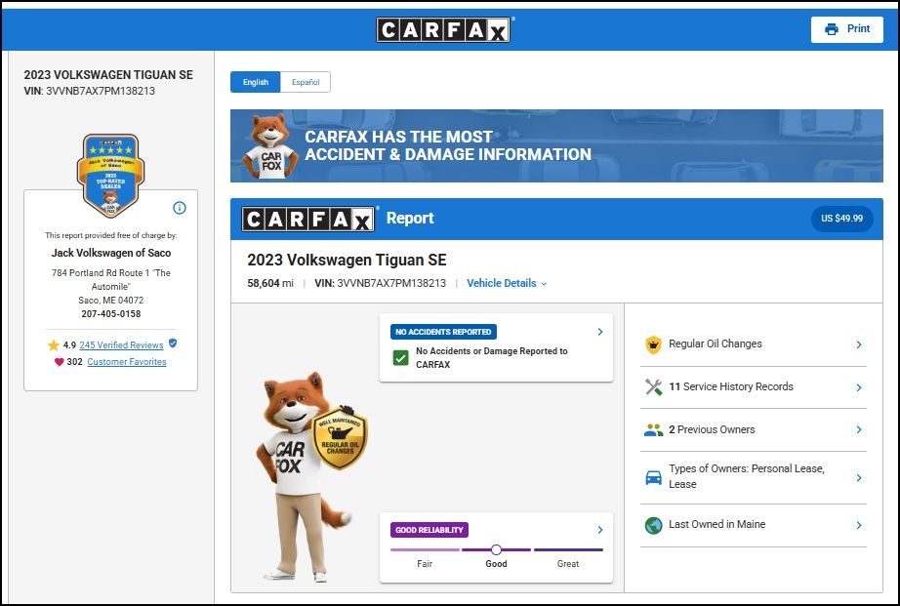This screenshot has height=606, width=900.
Task: Click the dealer phone number 207-405-0158
Action: coord(110,314)
